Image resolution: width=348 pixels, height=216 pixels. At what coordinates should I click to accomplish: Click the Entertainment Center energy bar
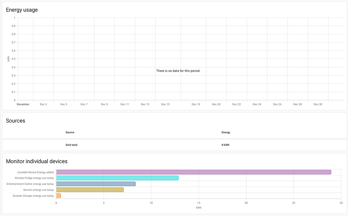point(96,184)
